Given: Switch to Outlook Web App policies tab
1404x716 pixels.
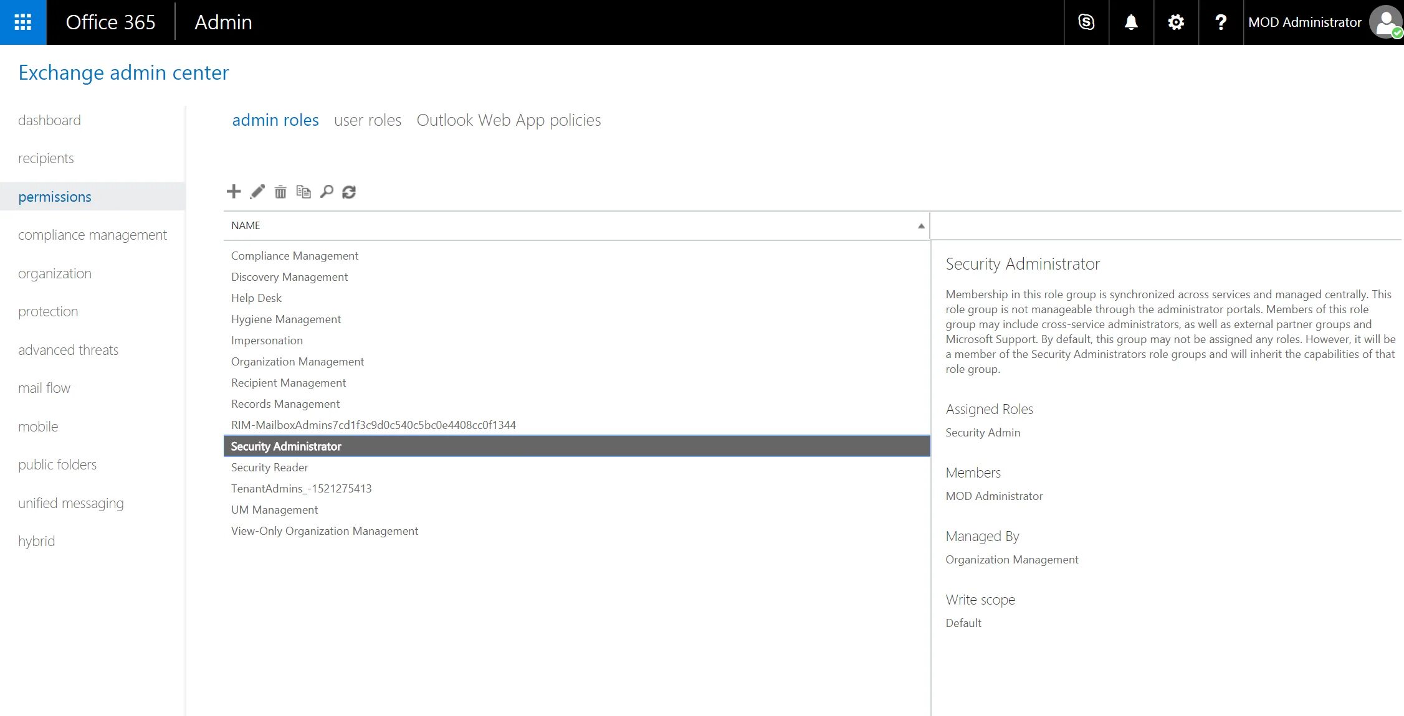Looking at the screenshot, I should click(x=509, y=120).
